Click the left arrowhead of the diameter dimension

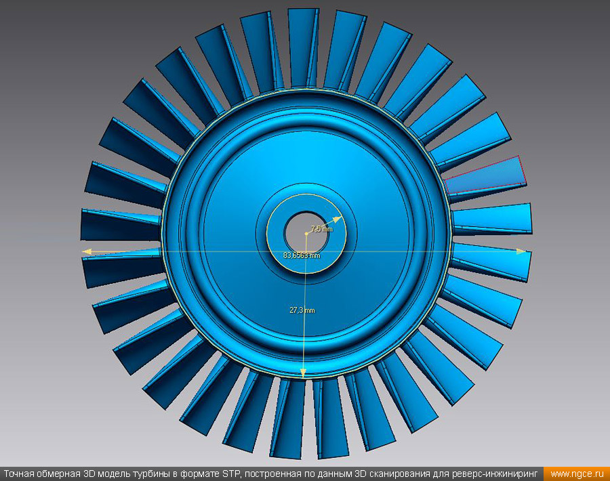87,251
